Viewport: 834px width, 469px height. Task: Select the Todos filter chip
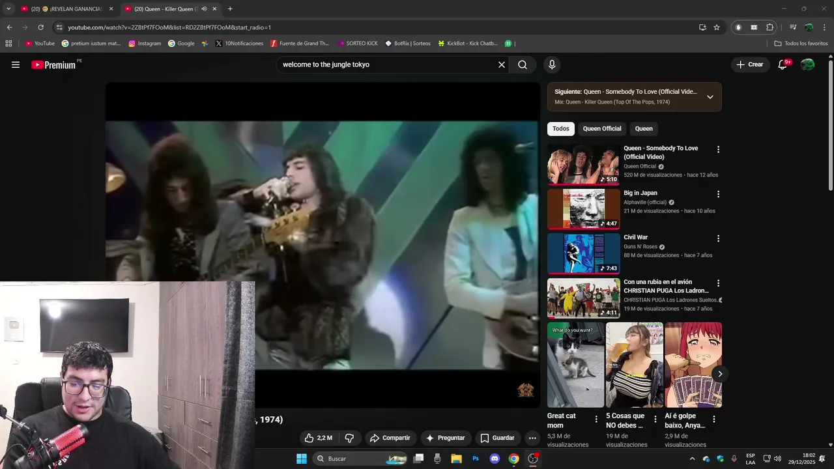[561, 128]
